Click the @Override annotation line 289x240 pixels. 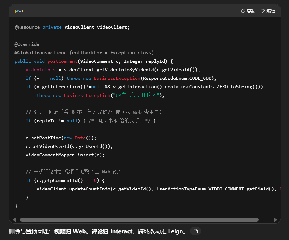[27, 44]
